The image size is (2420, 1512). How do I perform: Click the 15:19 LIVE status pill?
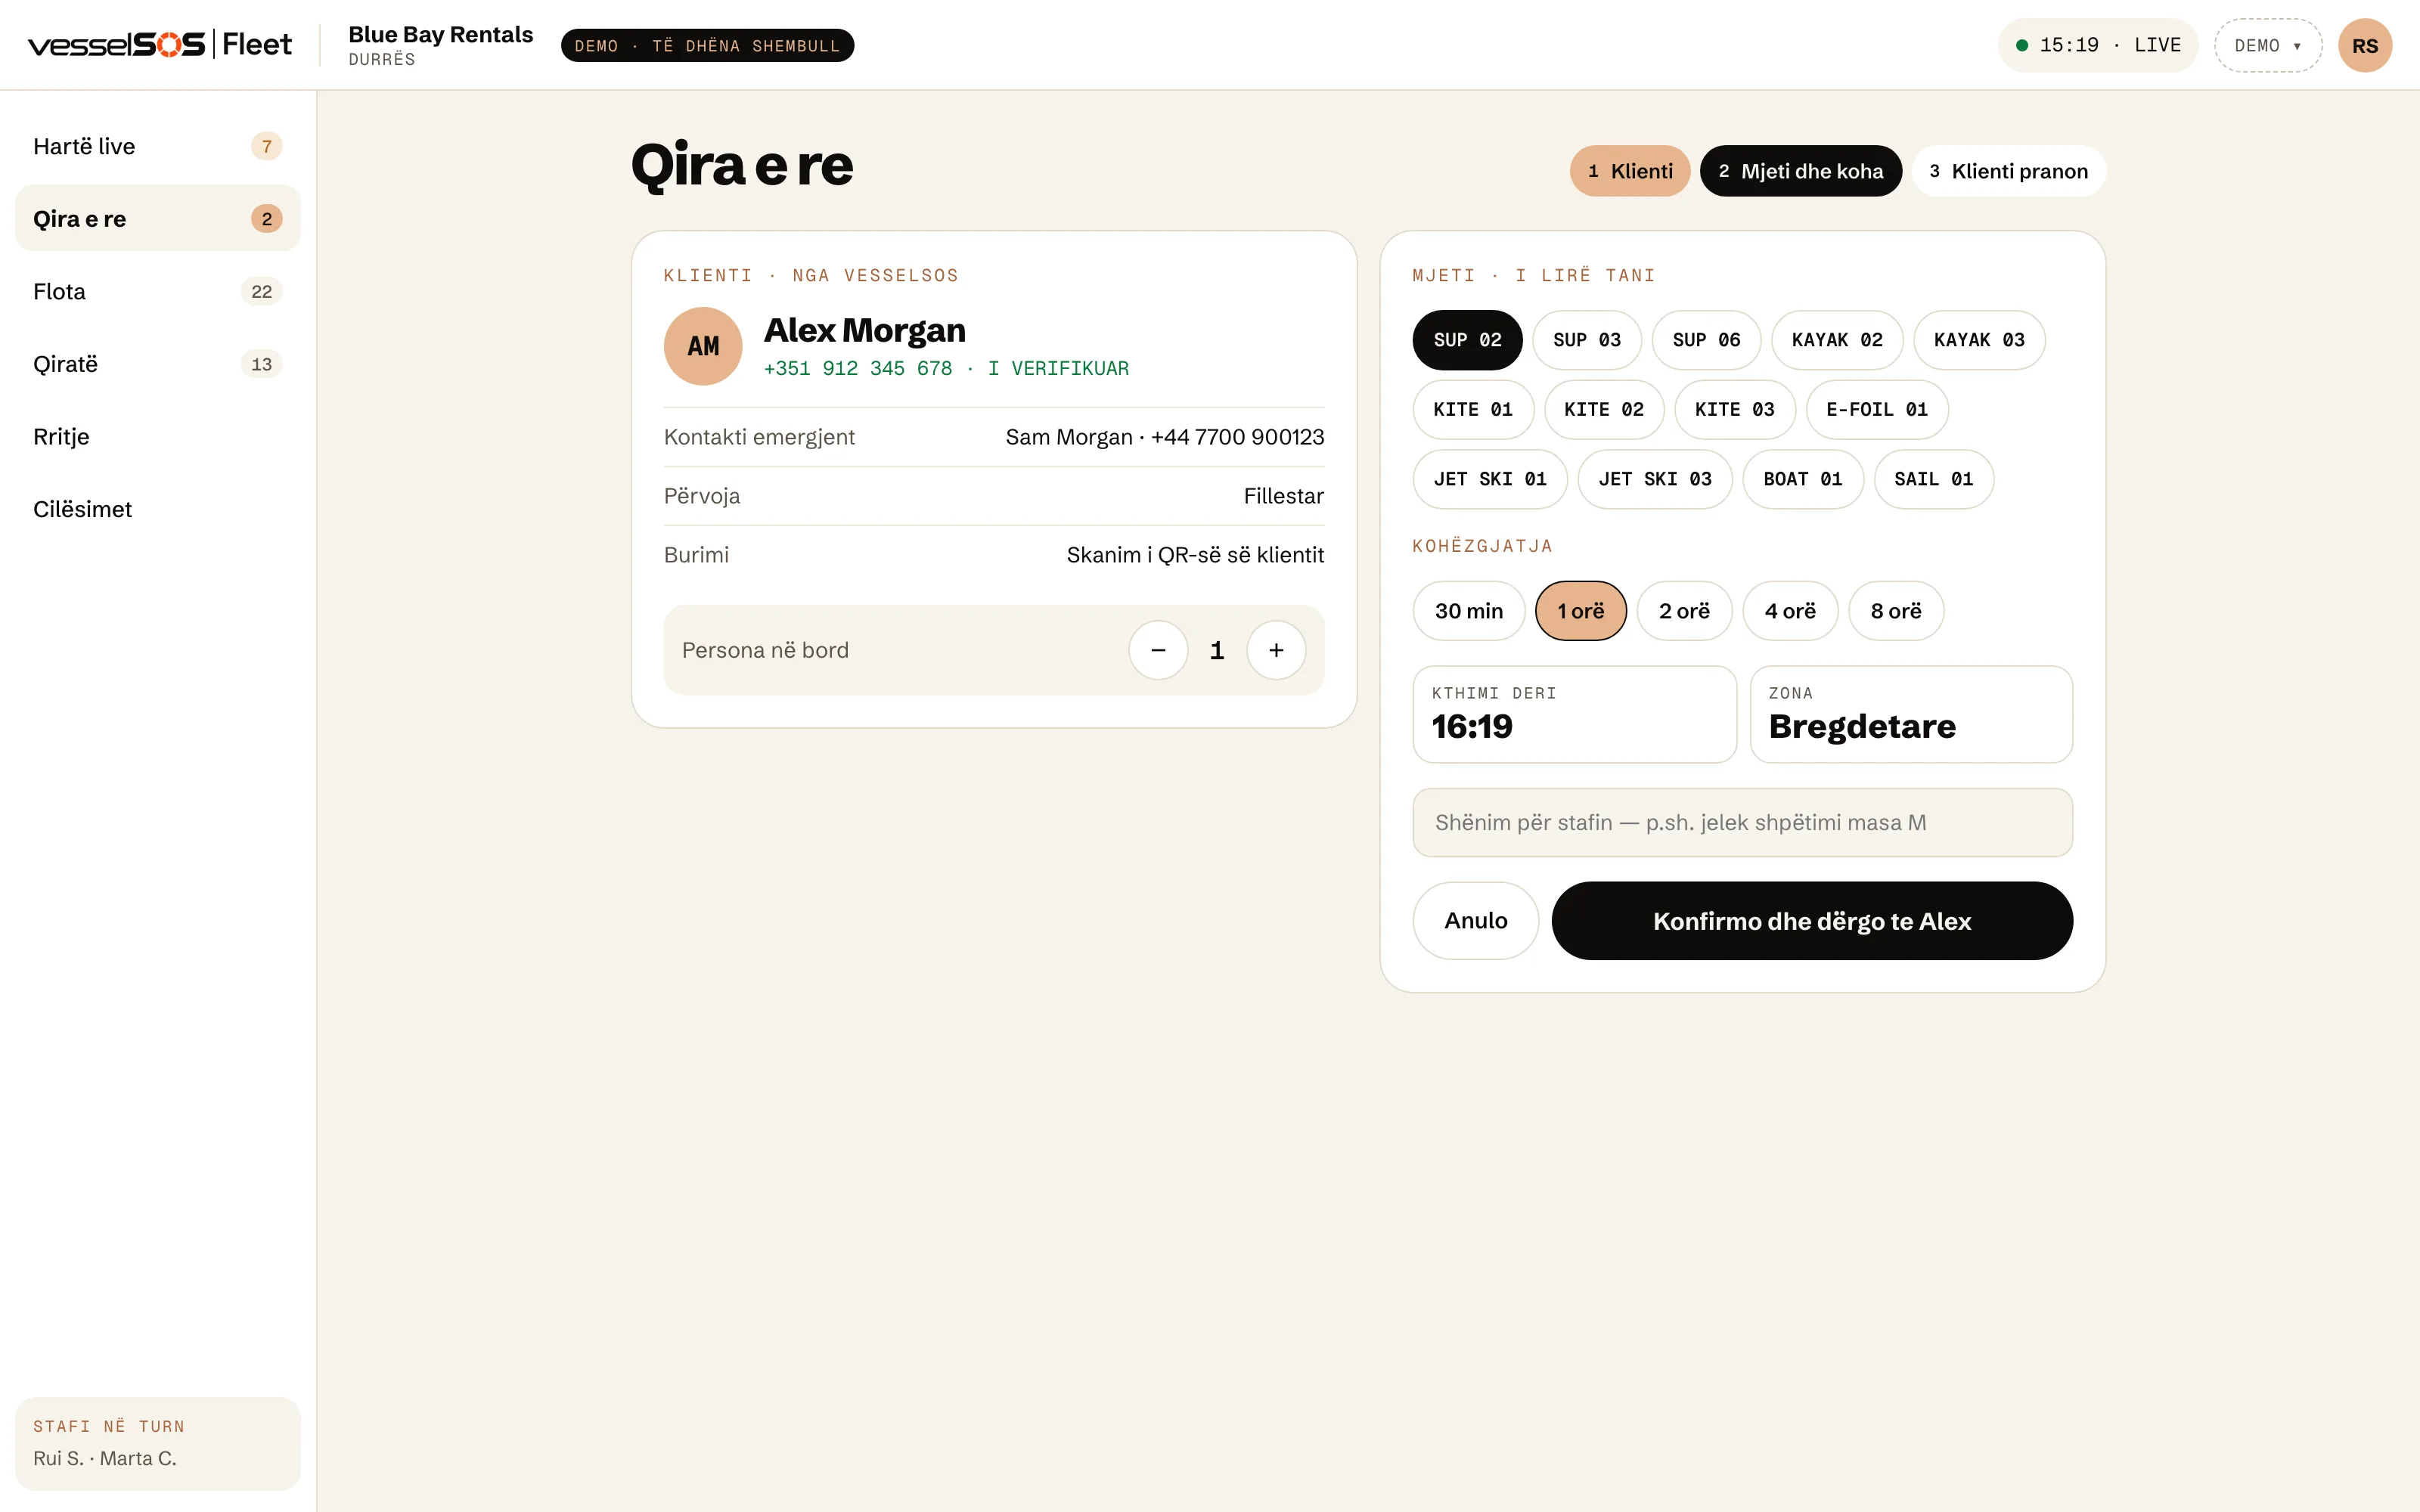click(x=2098, y=45)
